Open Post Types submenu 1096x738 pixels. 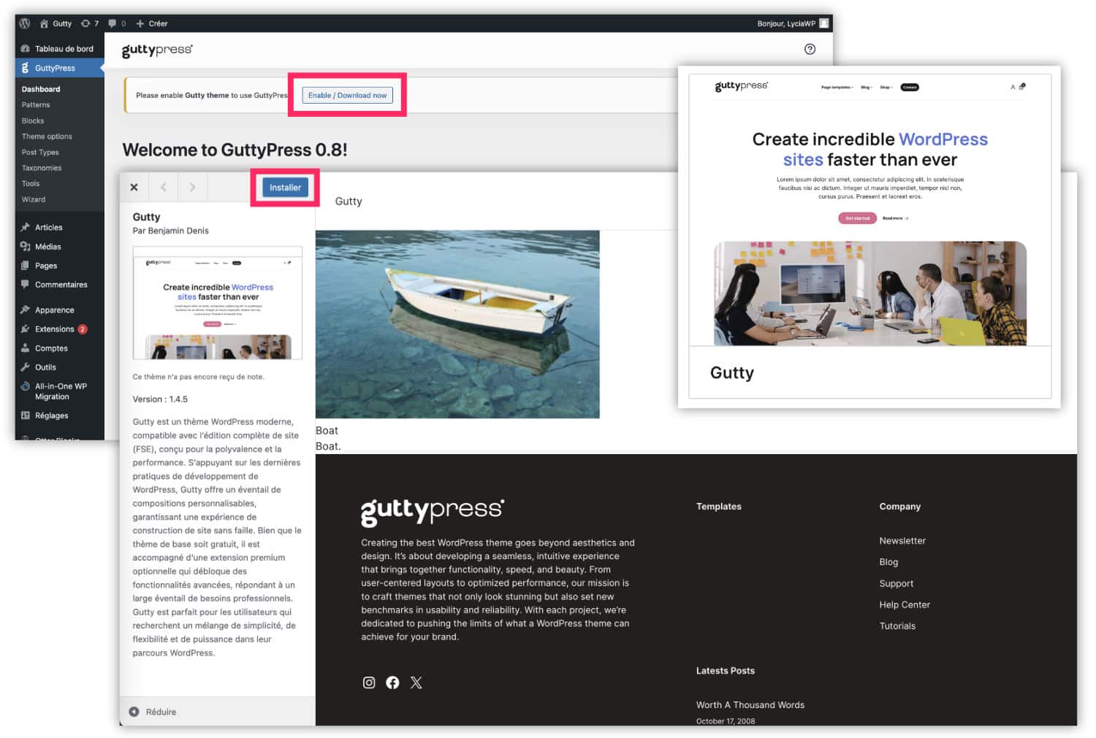tap(40, 153)
